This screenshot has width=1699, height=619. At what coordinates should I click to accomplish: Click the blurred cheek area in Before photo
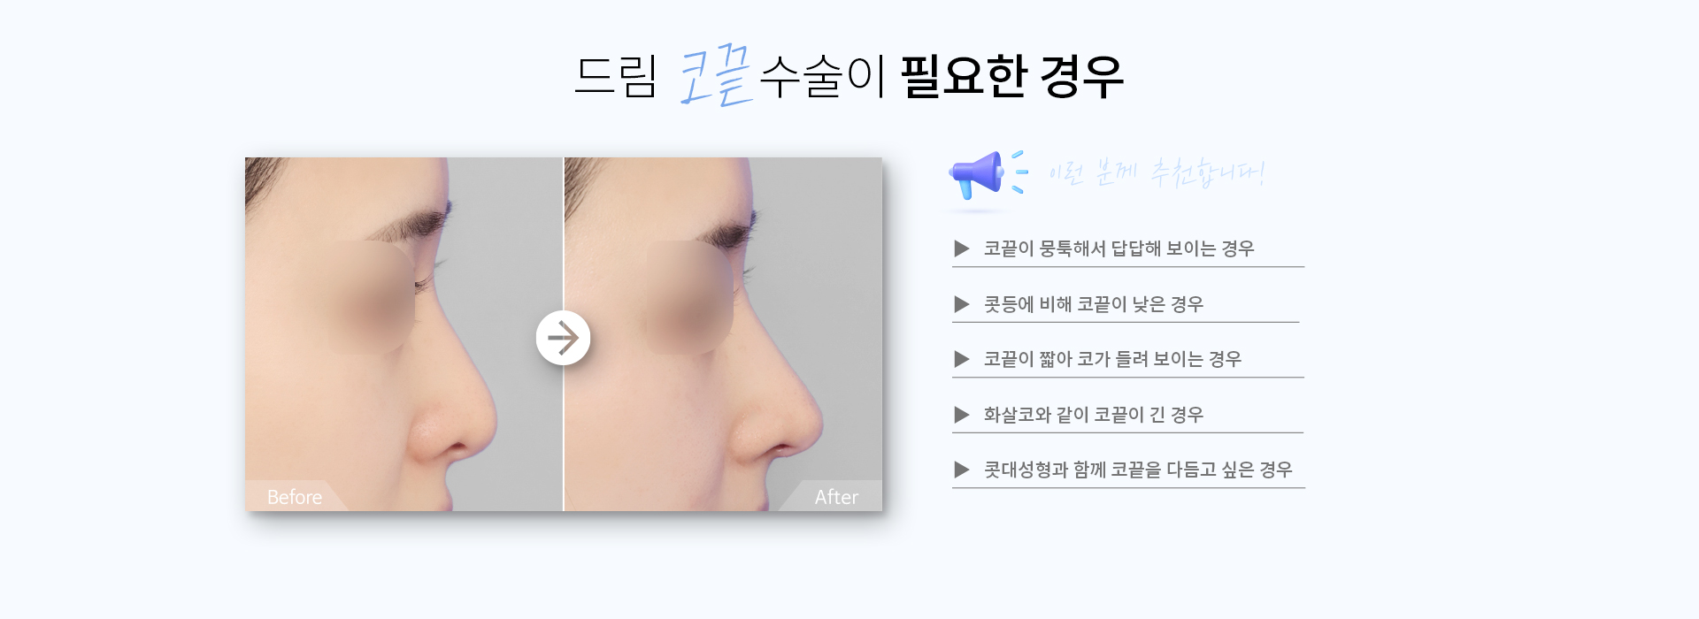click(x=372, y=297)
